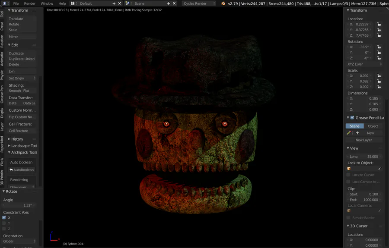The image size is (389, 248).
Task: Toggle lock for Rotation Y
Action: 379,53
